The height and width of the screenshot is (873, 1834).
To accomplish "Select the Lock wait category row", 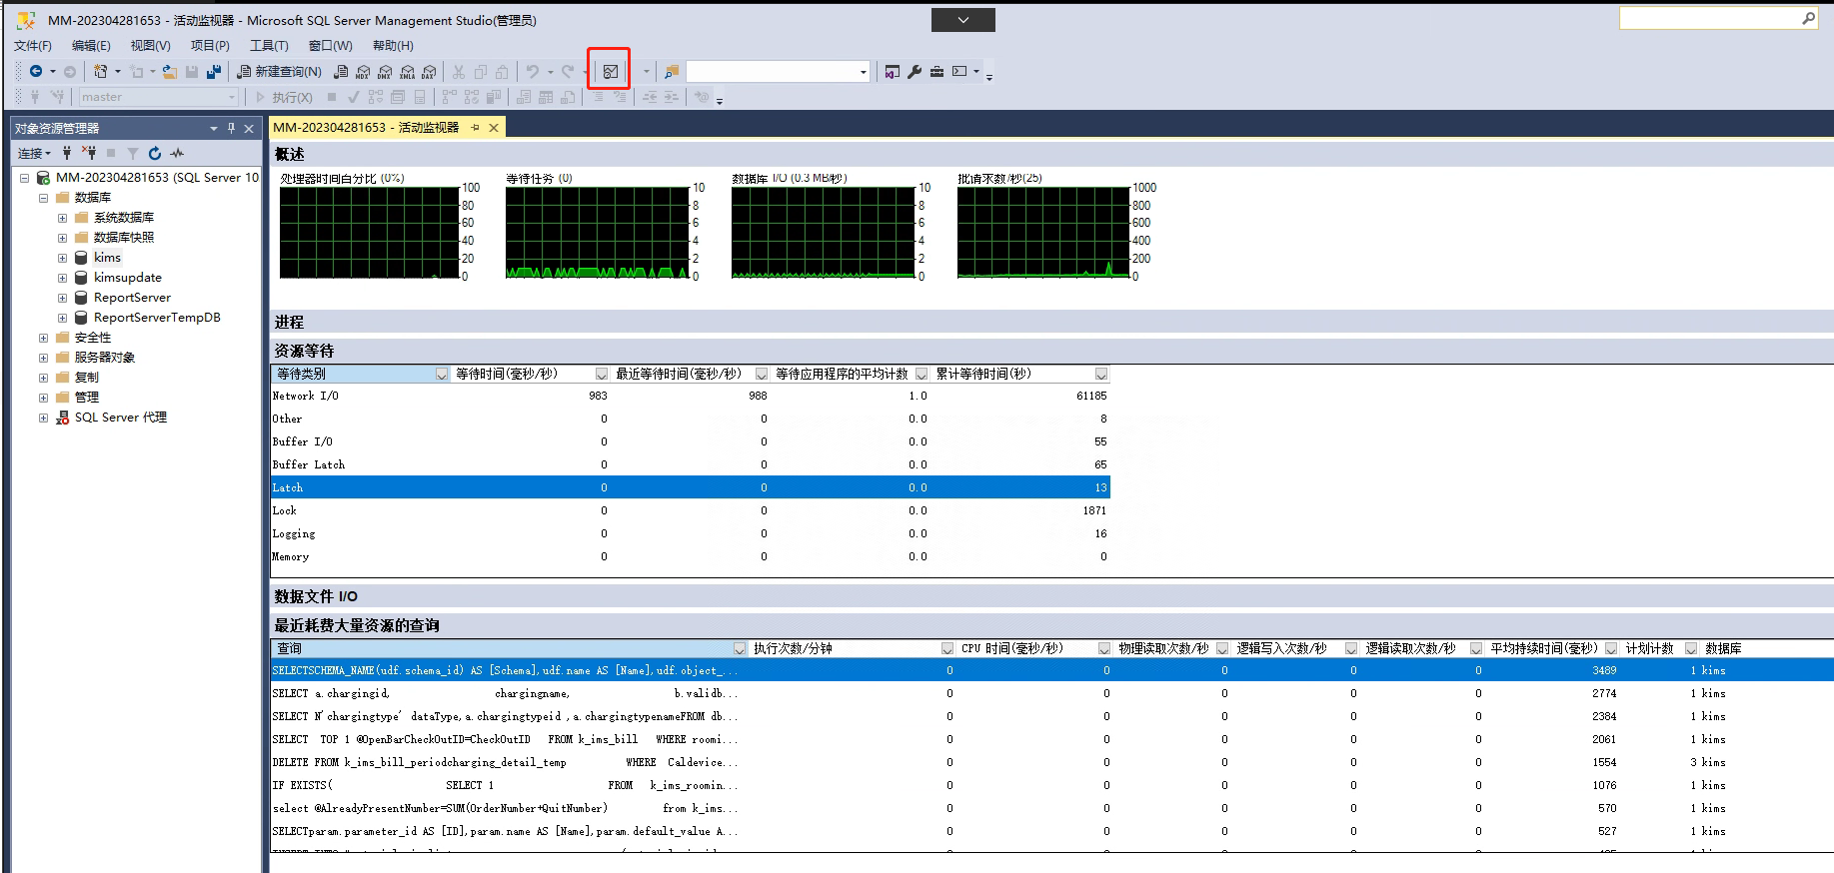I will click(691, 510).
